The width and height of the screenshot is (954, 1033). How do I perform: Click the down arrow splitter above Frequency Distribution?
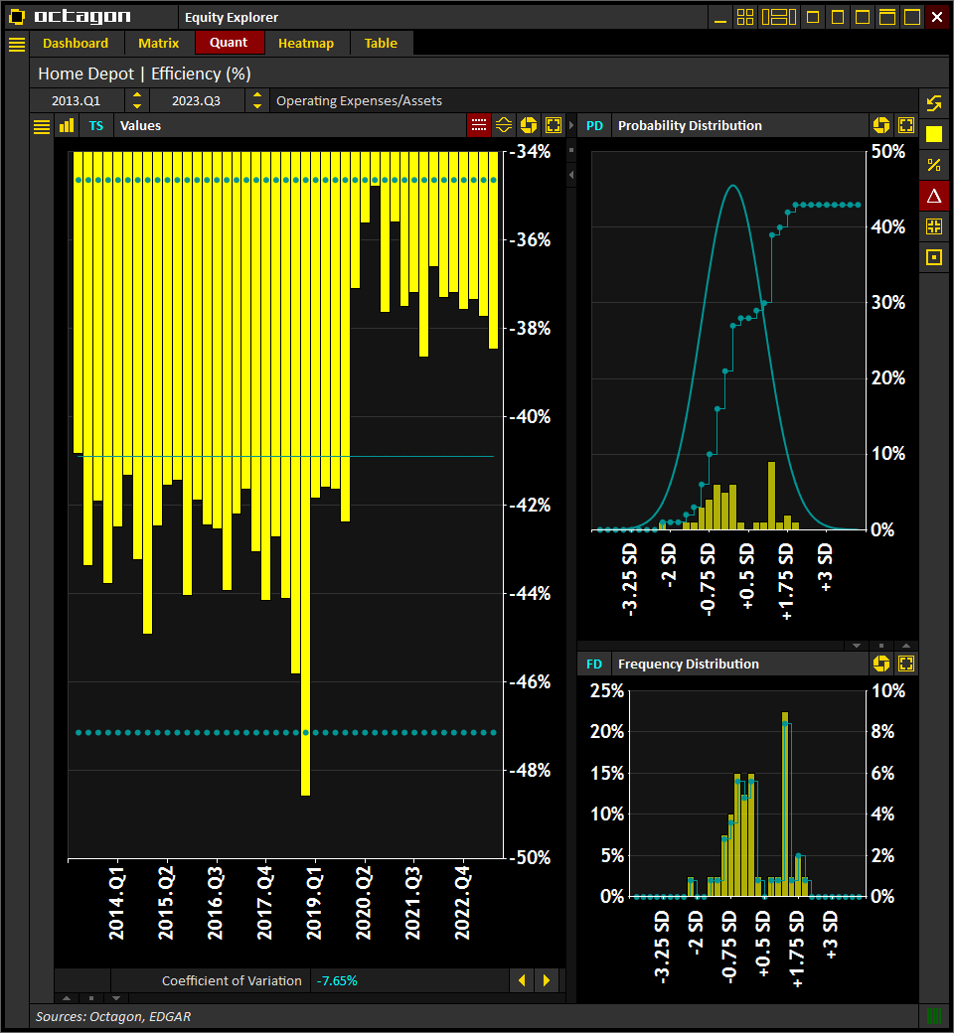point(857,646)
